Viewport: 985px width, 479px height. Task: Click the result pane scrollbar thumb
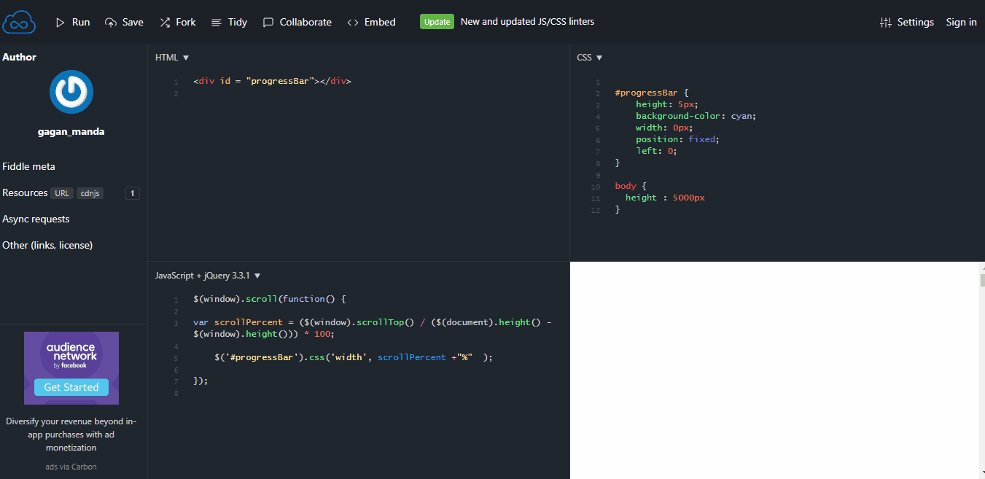tap(982, 281)
